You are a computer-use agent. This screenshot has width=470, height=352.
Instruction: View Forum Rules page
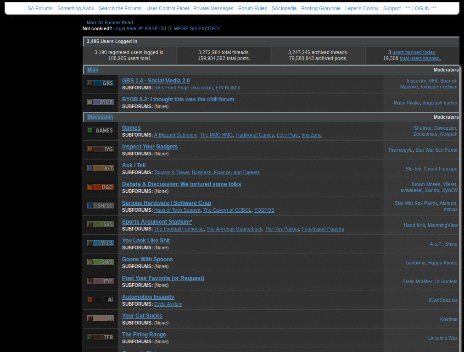(x=252, y=8)
